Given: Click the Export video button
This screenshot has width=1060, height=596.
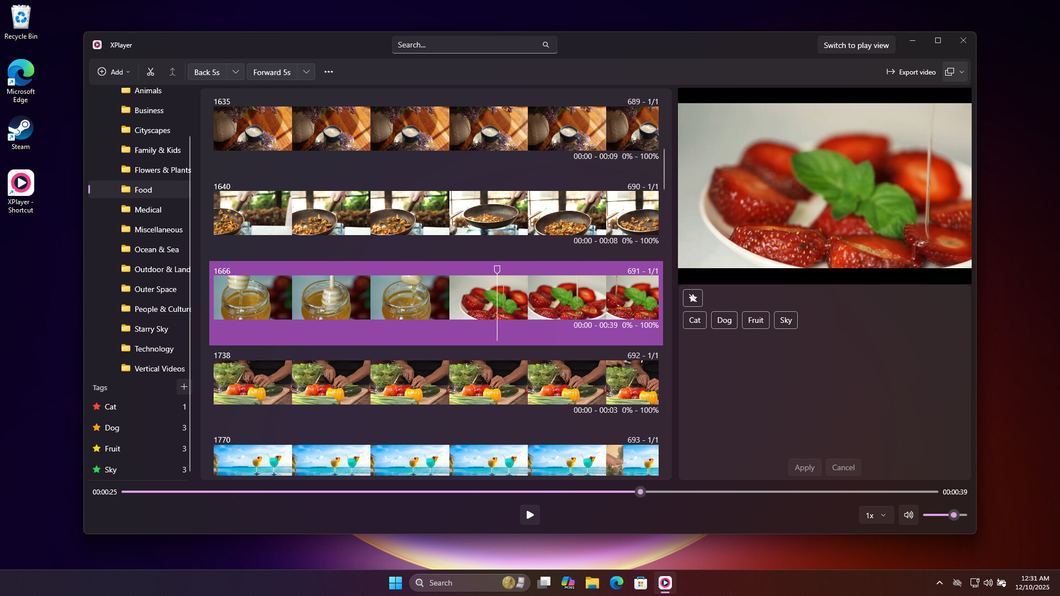Looking at the screenshot, I should coord(911,72).
